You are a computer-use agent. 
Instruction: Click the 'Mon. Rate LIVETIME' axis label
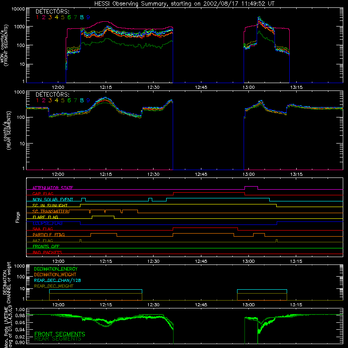6,327
